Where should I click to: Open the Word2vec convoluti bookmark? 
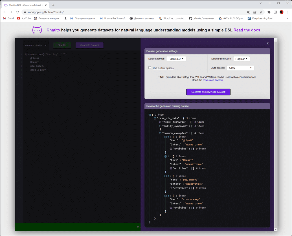point(172,18)
